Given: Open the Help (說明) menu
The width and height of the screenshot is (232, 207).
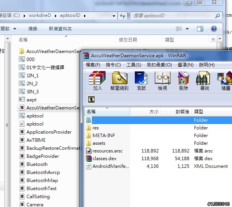Looking at the screenshot, I should 207,65.
